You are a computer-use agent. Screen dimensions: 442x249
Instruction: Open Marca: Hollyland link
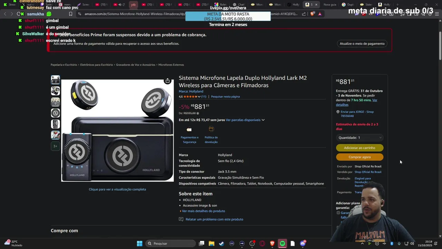tap(191, 91)
